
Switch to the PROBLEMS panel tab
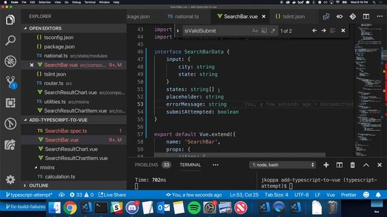(146, 165)
